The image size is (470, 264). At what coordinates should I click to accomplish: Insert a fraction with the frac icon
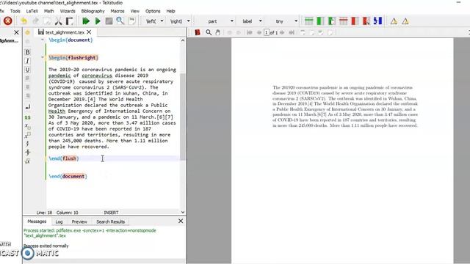pos(28,144)
